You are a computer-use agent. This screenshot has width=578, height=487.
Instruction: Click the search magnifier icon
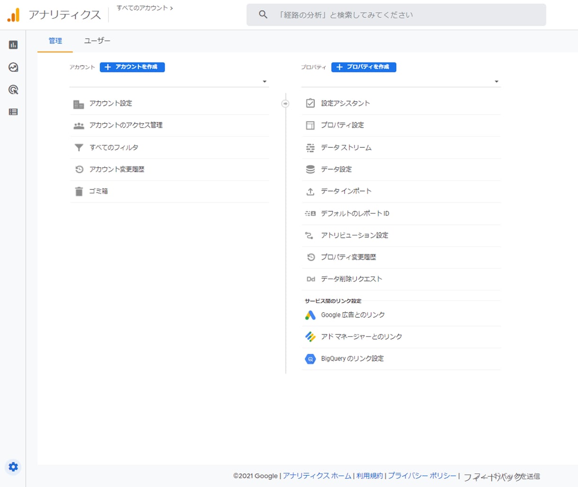[x=263, y=15]
